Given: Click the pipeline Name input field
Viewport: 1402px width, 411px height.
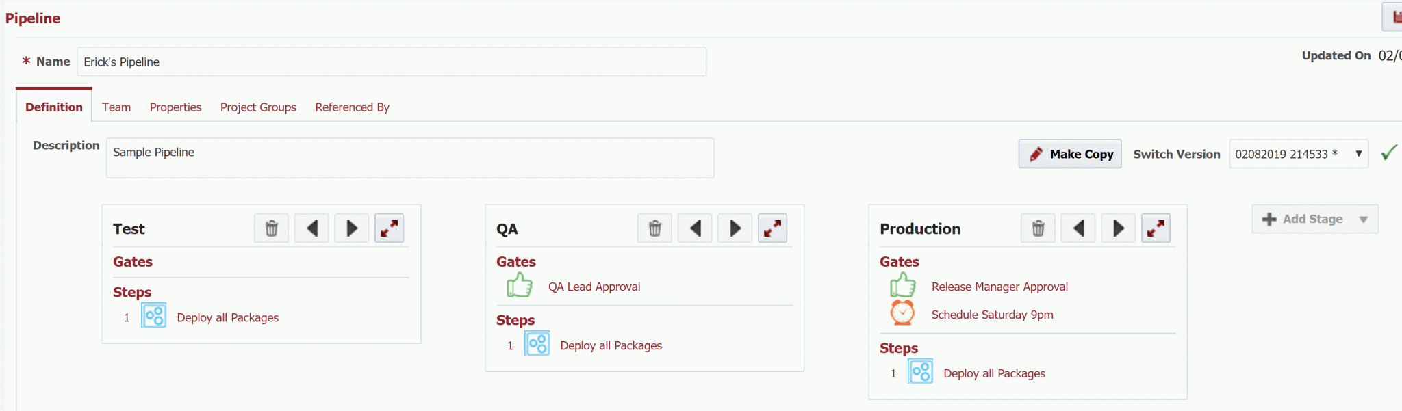Looking at the screenshot, I should coord(392,62).
